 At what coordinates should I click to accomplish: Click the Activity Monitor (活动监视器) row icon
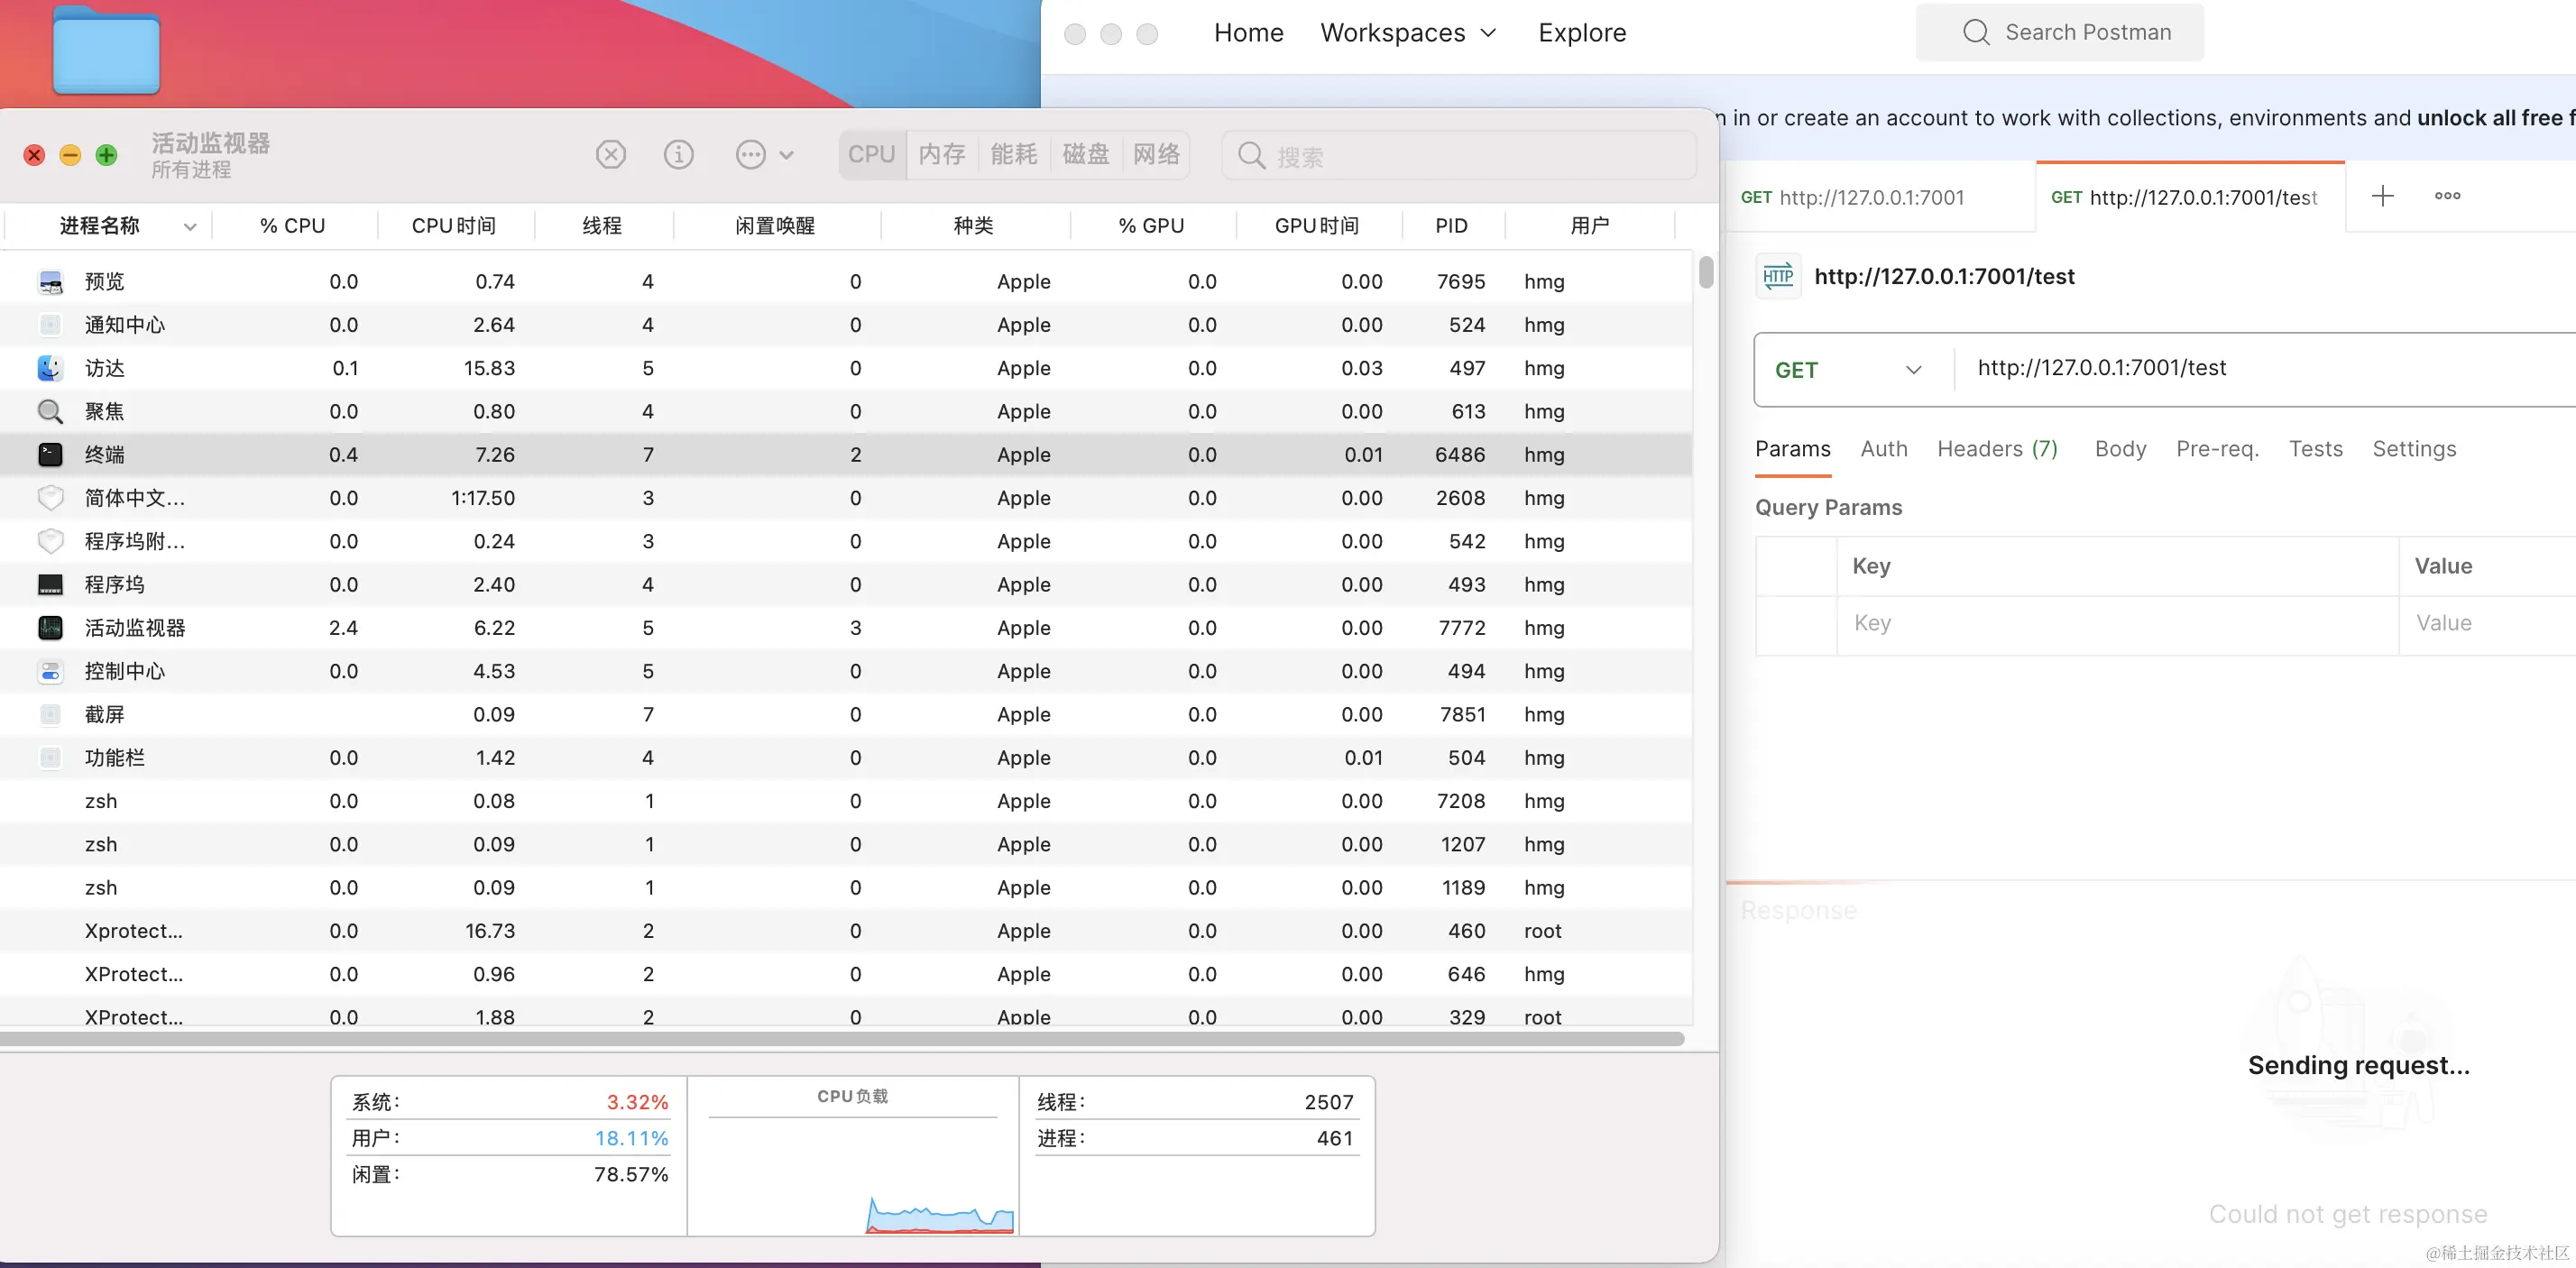tap(50, 628)
